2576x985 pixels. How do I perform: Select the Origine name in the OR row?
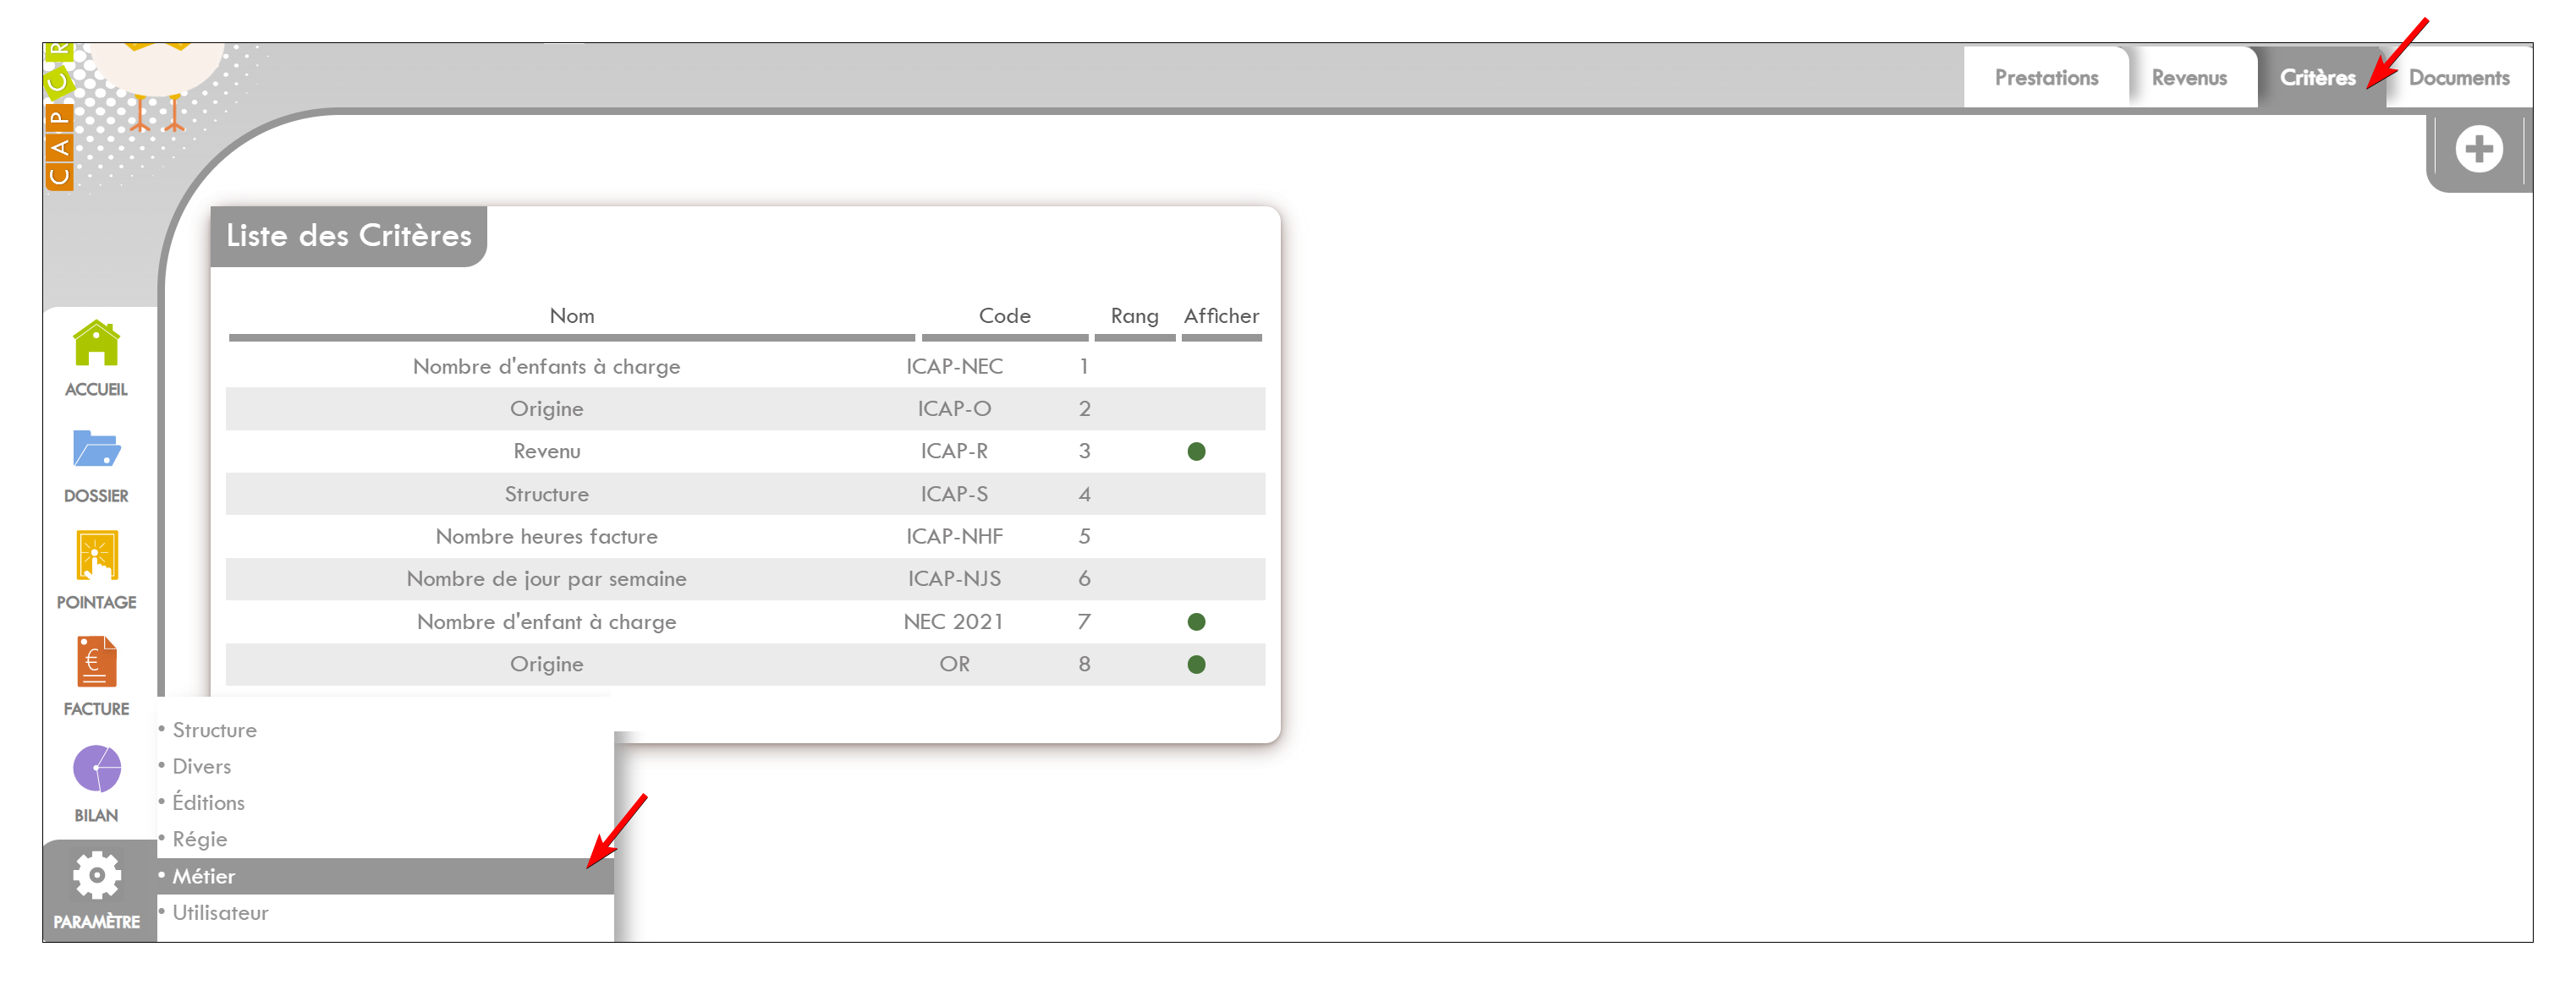coord(546,665)
